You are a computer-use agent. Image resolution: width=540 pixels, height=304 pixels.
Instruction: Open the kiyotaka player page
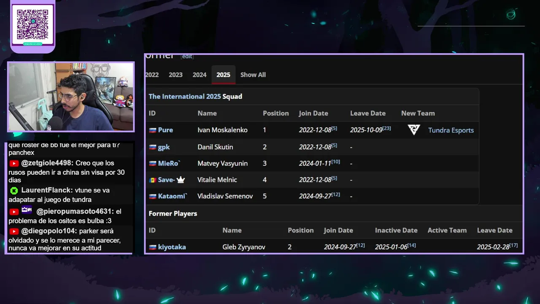[x=172, y=247]
